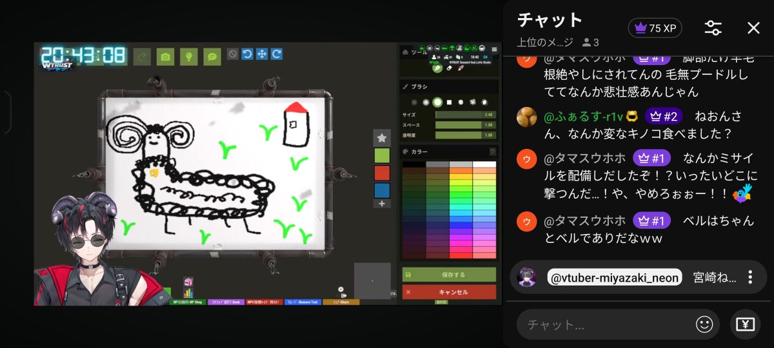Adjust the サイズ brush size slider

point(465,115)
